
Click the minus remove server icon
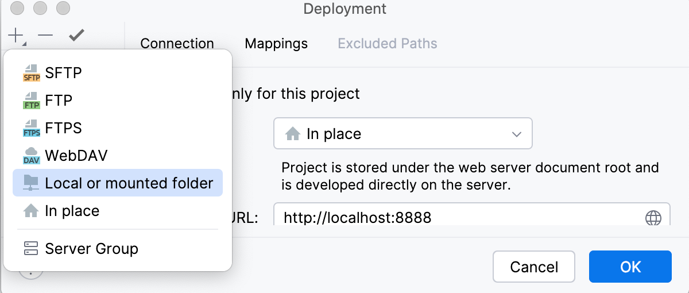(45, 36)
